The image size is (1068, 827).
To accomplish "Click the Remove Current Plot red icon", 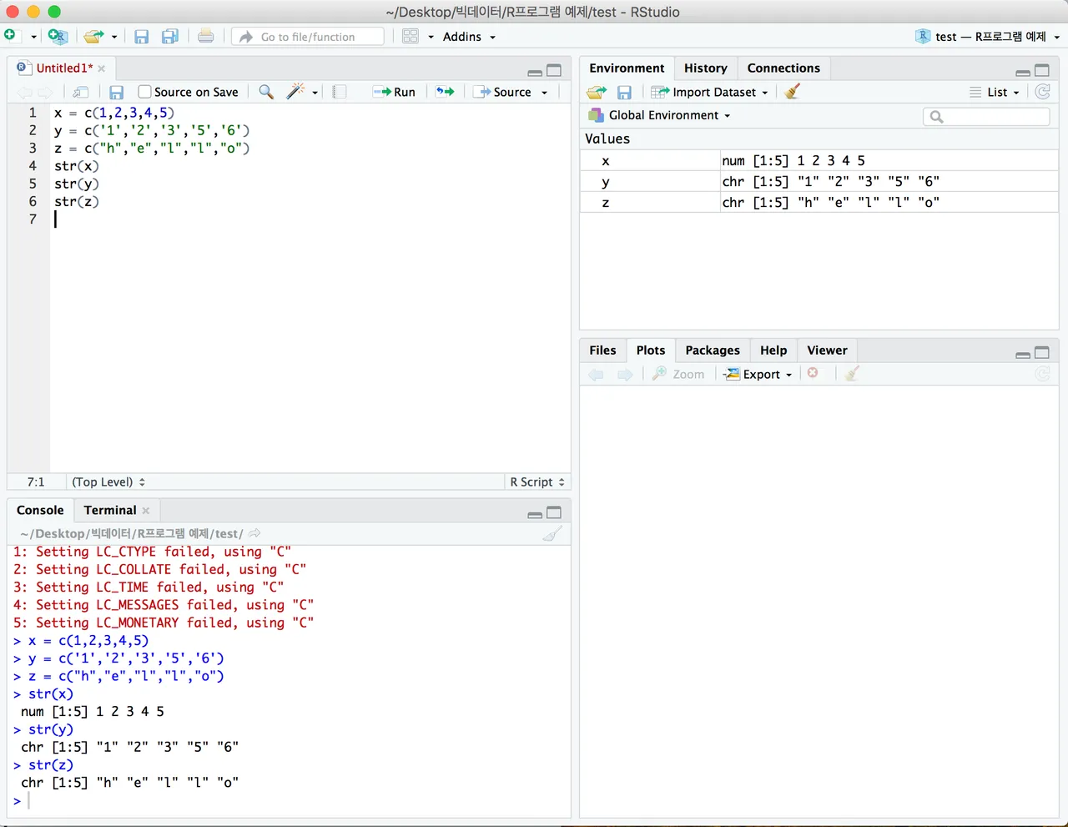I will click(x=813, y=373).
